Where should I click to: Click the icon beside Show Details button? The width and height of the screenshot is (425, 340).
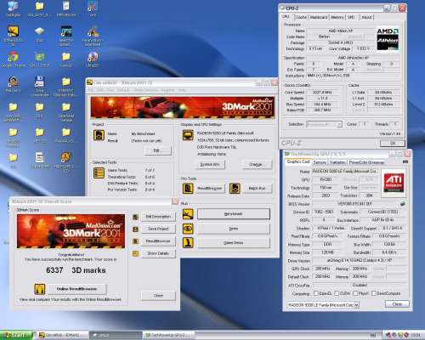pyautogui.click(x=135, y=253)
